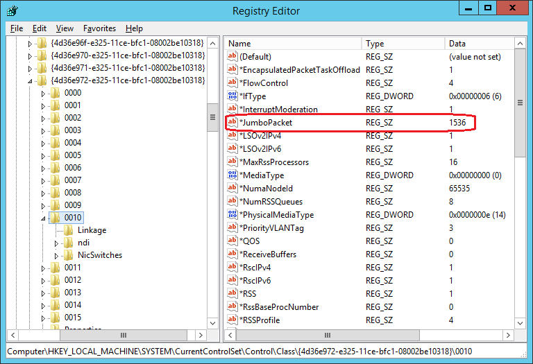Viewport: 533px width, 364px height.
Task: Click the (Default) value icon
Action: (x=232, y=57)
